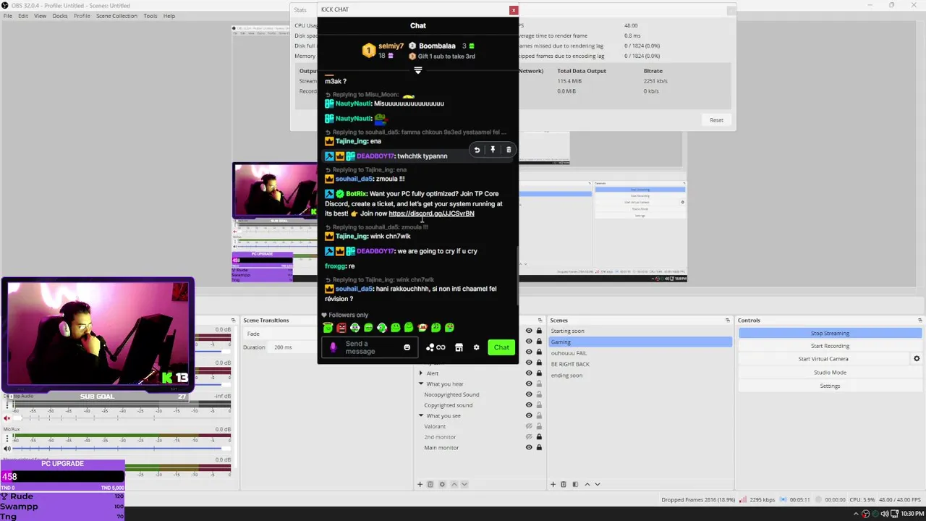Open the Edit menu
The height and width of the screenshot is (521, 926).
click(23, 16)
